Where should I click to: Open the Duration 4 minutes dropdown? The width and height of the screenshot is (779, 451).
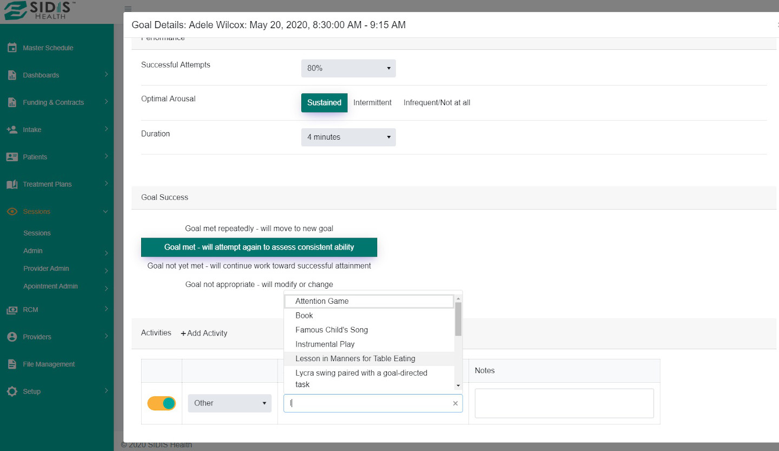348,138
